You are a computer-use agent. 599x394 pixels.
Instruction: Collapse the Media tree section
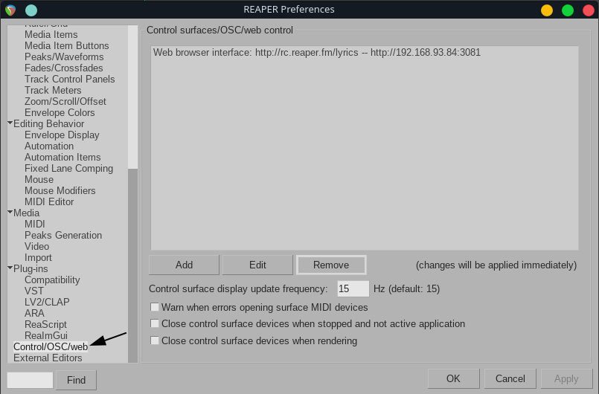point(10,213)
